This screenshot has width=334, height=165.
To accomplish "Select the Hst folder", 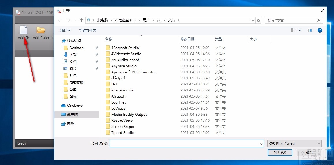I will 114,84.
